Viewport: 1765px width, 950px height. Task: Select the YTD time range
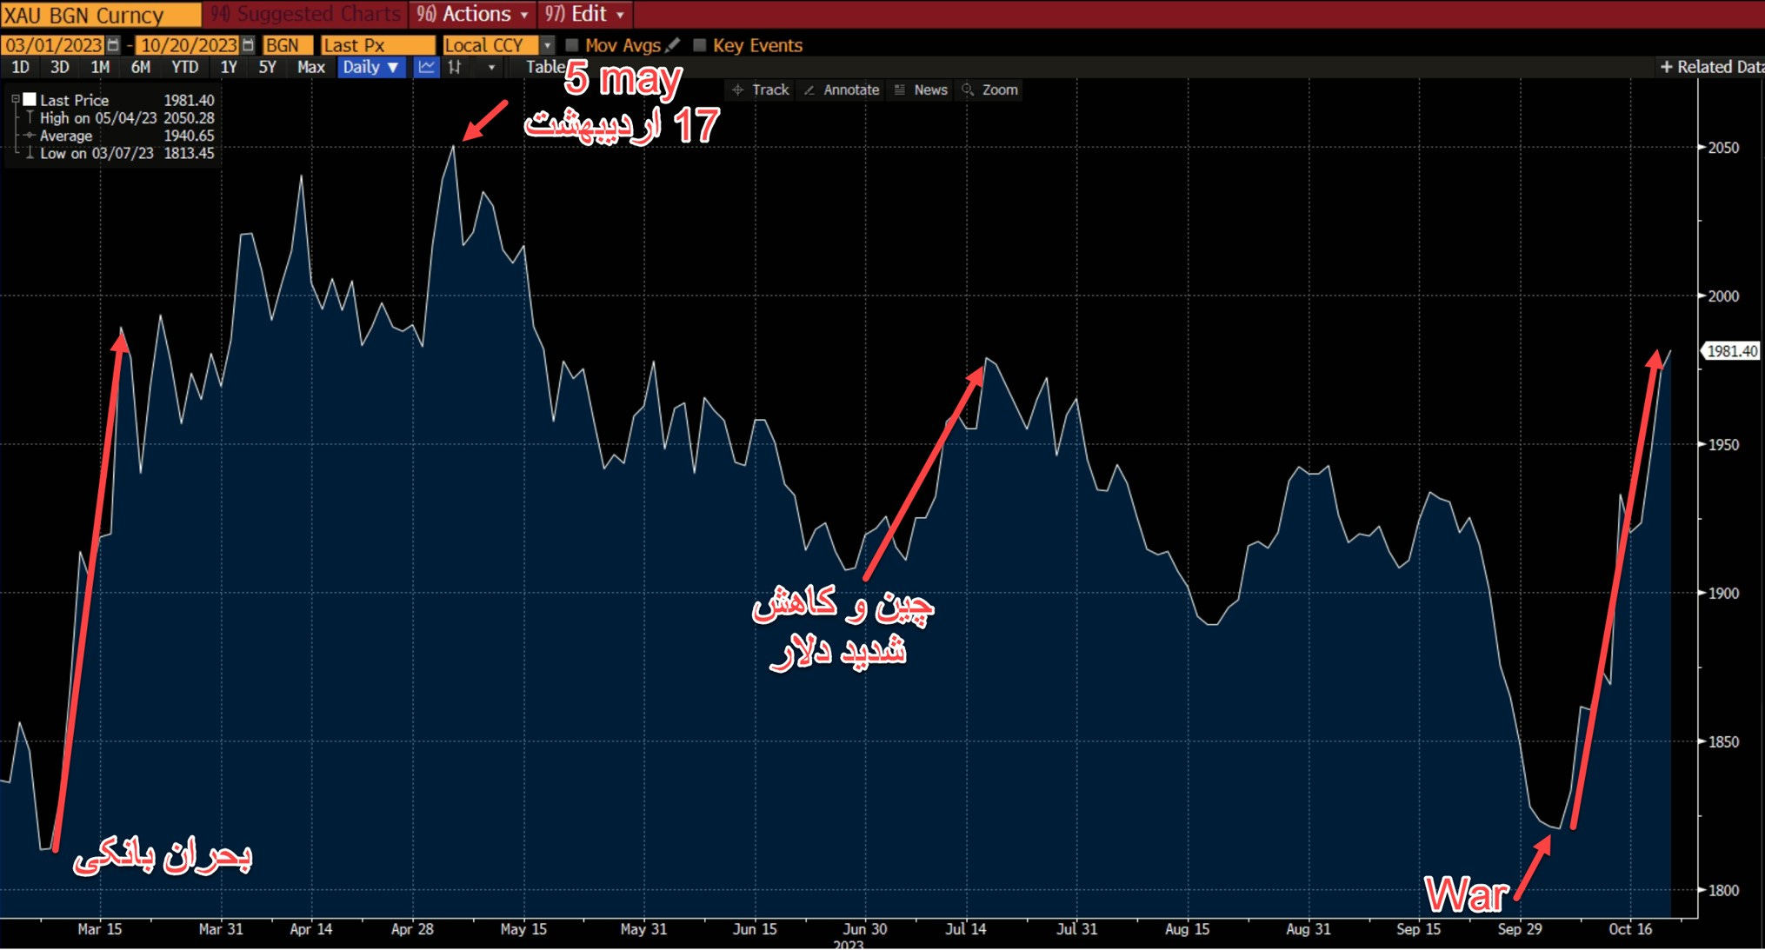pyautogui.click(x=184, y=67)
